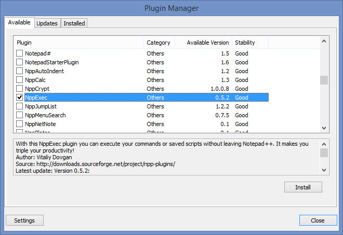
Task: Click version 1.2 of NppAutoIndent
Action: coord(225,71)
